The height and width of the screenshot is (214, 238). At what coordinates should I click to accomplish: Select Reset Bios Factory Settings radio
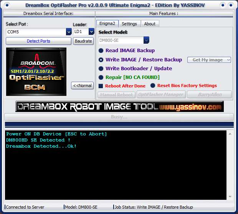[x=153, y=86]
